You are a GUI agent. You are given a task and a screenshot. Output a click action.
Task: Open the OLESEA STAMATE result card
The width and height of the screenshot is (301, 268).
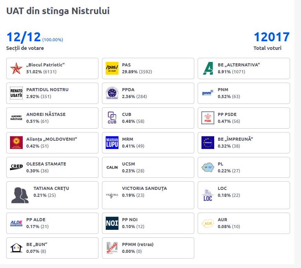point(52,167)
